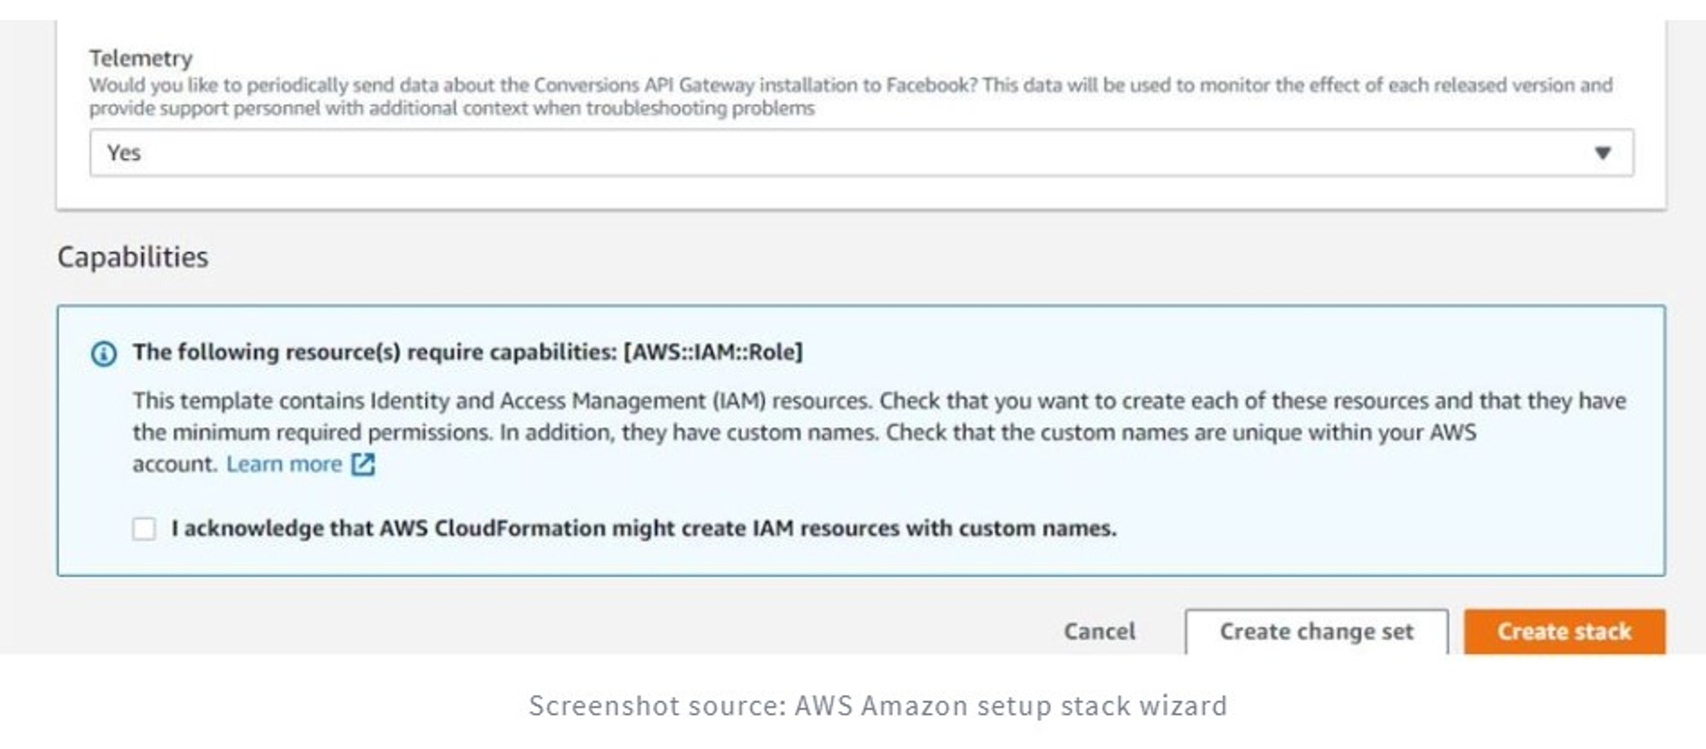Click the "Screenshot source" caption text
The image size is (1706, 749).
click(x=878, y=706)
